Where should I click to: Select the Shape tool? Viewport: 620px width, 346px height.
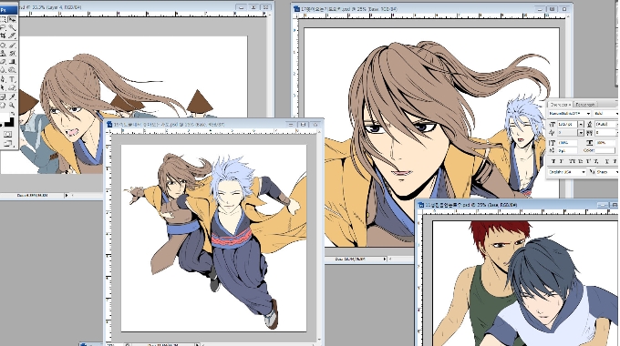point(12,87)
